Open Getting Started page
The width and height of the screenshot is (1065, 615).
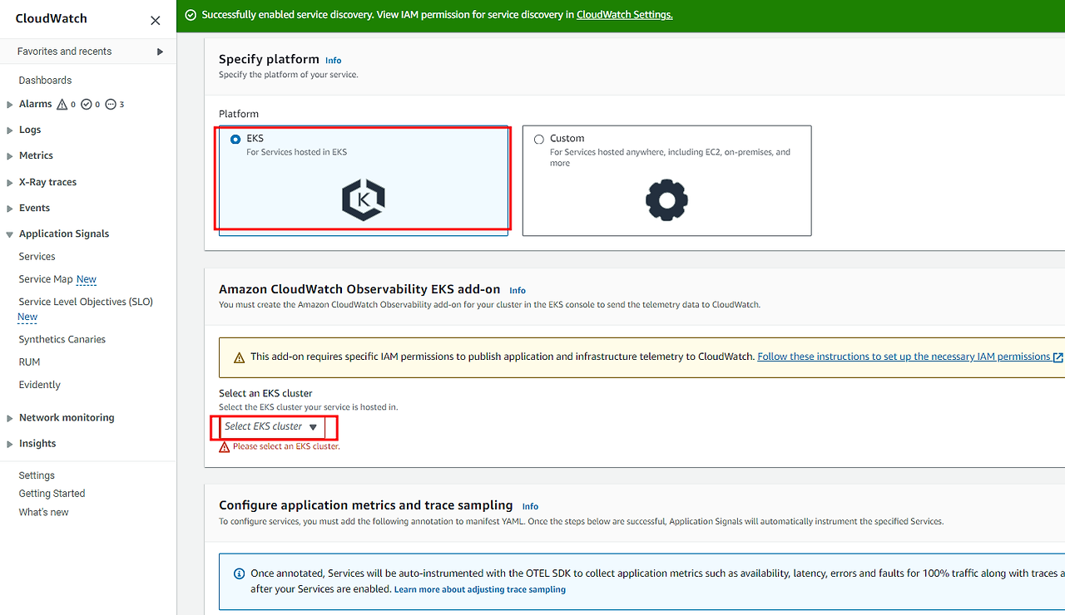52,494
